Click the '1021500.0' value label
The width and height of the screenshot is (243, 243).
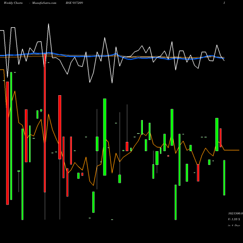point(236,213)
